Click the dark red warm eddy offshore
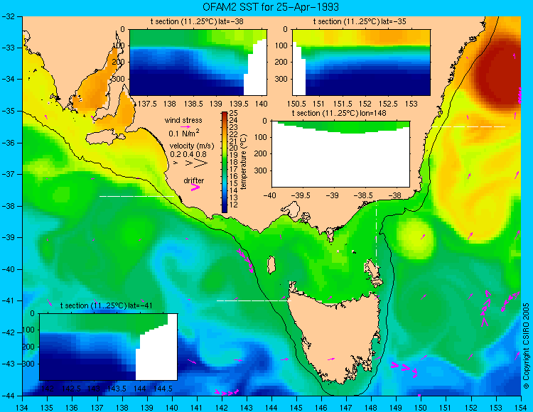 pyautogui.click(x=495, y=75)
